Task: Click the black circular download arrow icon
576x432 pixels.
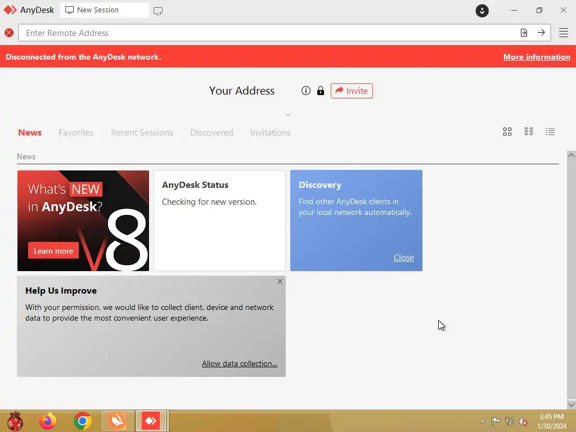Action: pos(482,10)
